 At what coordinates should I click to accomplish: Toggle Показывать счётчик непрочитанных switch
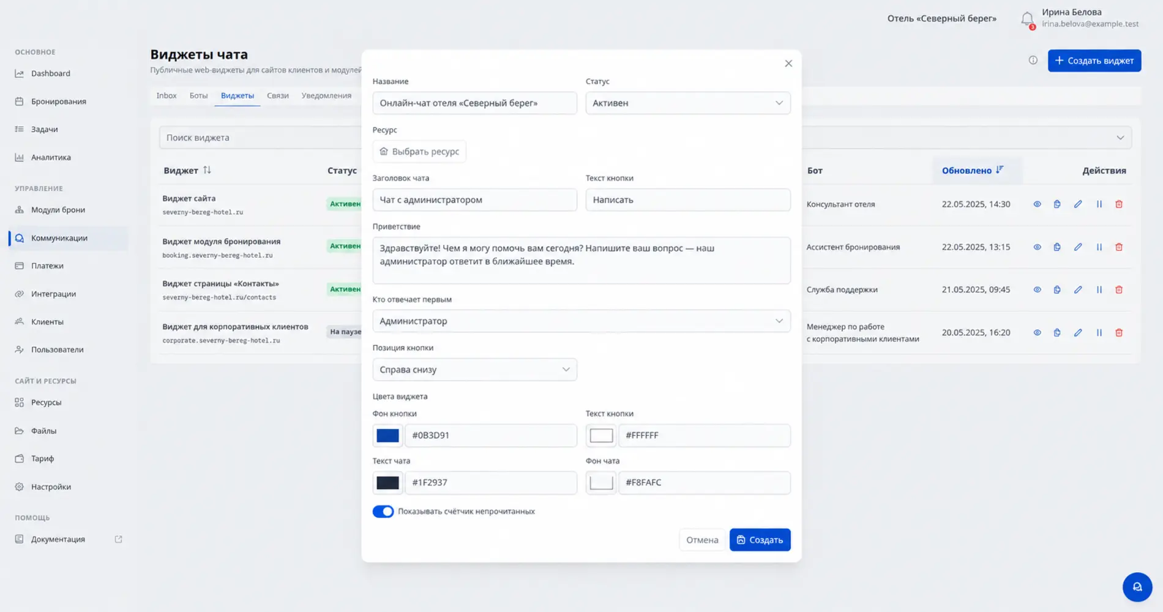(383, 511)
